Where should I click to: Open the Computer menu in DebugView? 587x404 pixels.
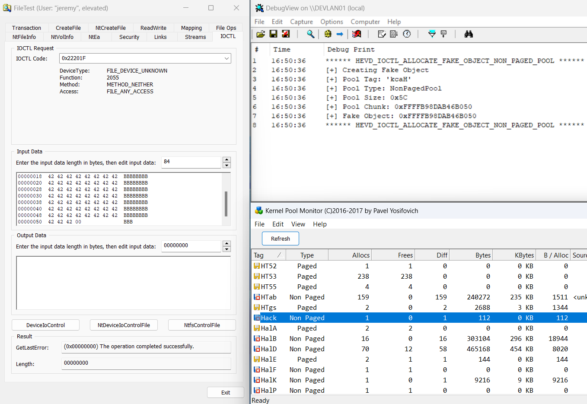(365, 22)
